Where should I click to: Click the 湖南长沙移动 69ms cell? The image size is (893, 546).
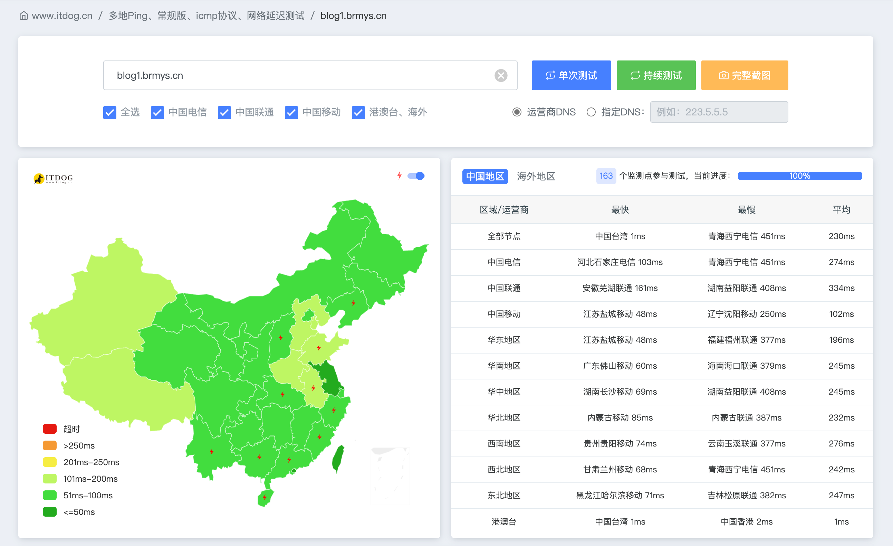(x=620, y=392)
